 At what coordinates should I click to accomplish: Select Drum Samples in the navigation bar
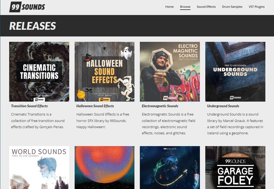pyautogui.click(x=232, y=7)
